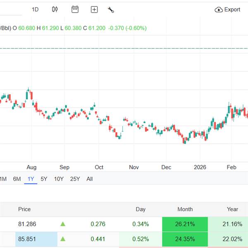The width and height of the screenshot is (248, 248).
Task: Click the Dec label on time axis
Action: (166, 167)
